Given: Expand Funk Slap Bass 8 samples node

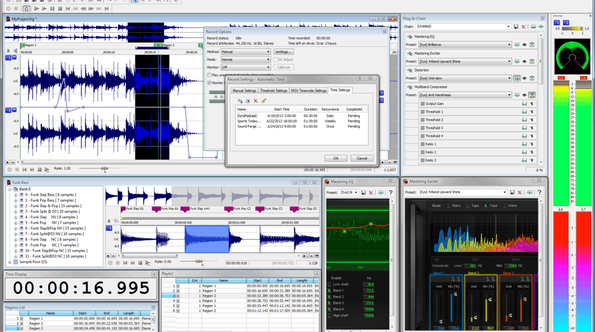Looking at the screenshot, I should coord(15,194).
